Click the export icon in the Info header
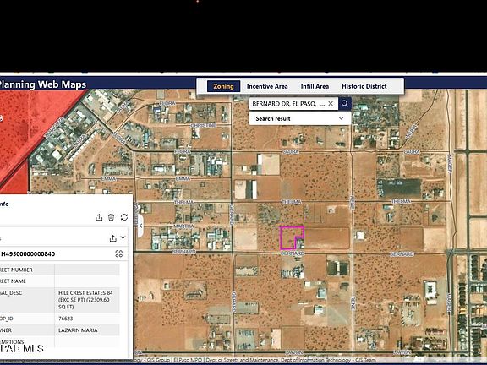 (x=99, y=217)
